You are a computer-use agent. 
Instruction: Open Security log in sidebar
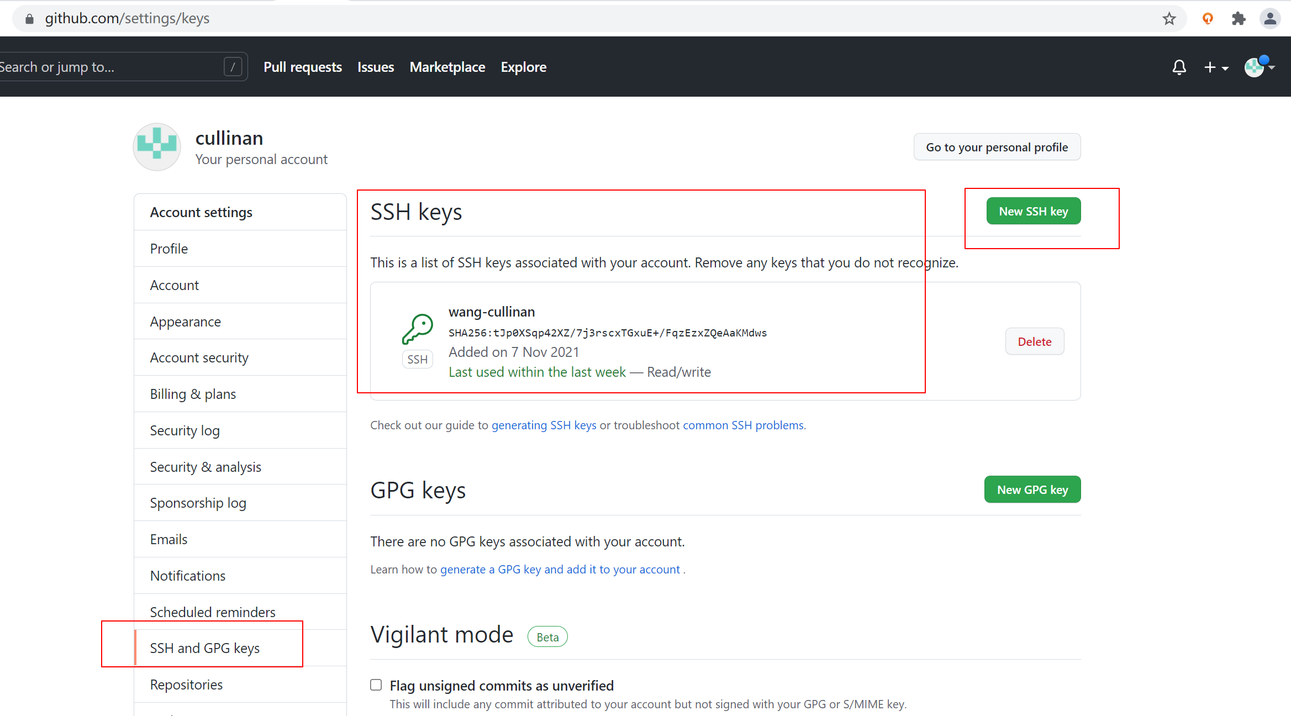click(240, 430)
